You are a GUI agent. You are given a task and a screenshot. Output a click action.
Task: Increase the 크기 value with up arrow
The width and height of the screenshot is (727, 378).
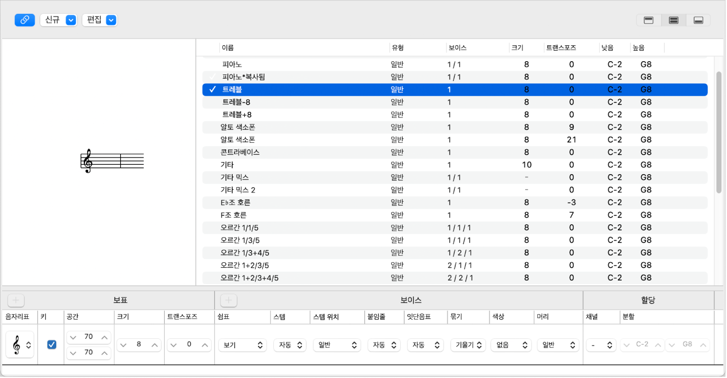pyautogui.click(x=156, y=345)
